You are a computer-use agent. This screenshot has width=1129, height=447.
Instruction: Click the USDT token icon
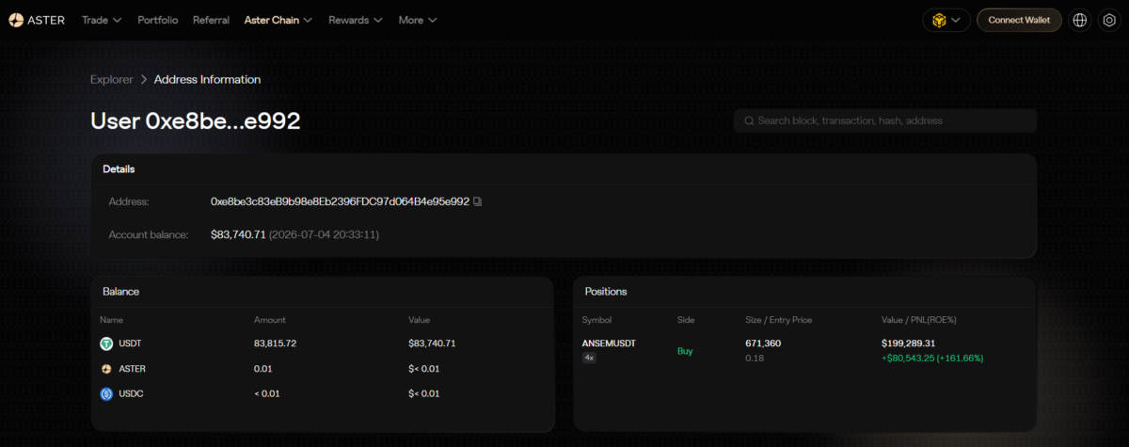[x=106, y=343]
